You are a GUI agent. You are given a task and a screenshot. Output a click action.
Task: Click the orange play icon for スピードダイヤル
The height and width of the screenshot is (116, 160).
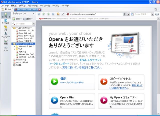coord(104,81)
